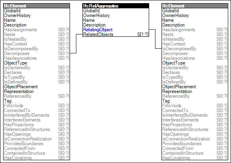Click ConnectedTo in the left IfcElement

[36, 110]
